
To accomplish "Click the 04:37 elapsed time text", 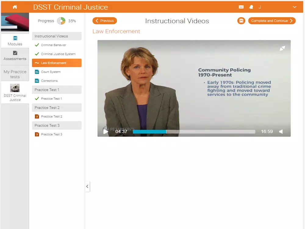I will click(121, 132).
